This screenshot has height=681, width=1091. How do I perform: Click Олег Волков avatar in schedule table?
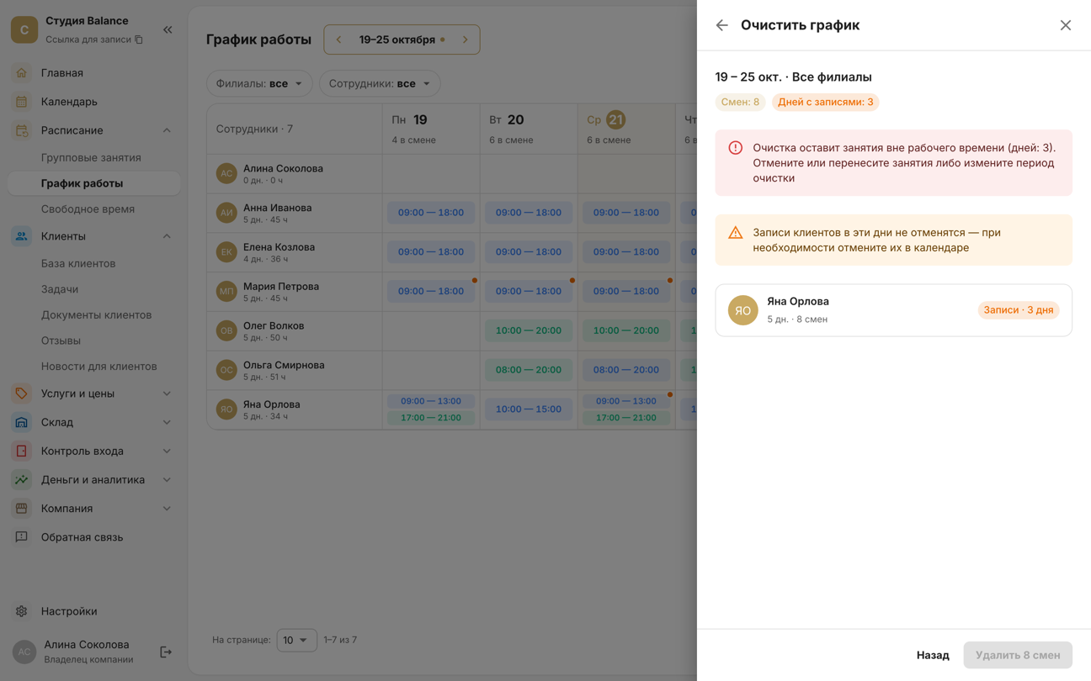(x=226, y=330)
